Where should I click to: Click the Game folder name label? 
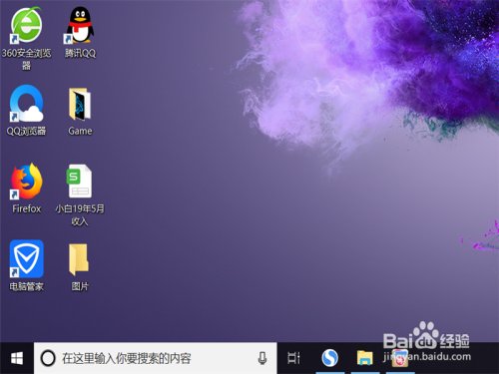coord(80,131)
